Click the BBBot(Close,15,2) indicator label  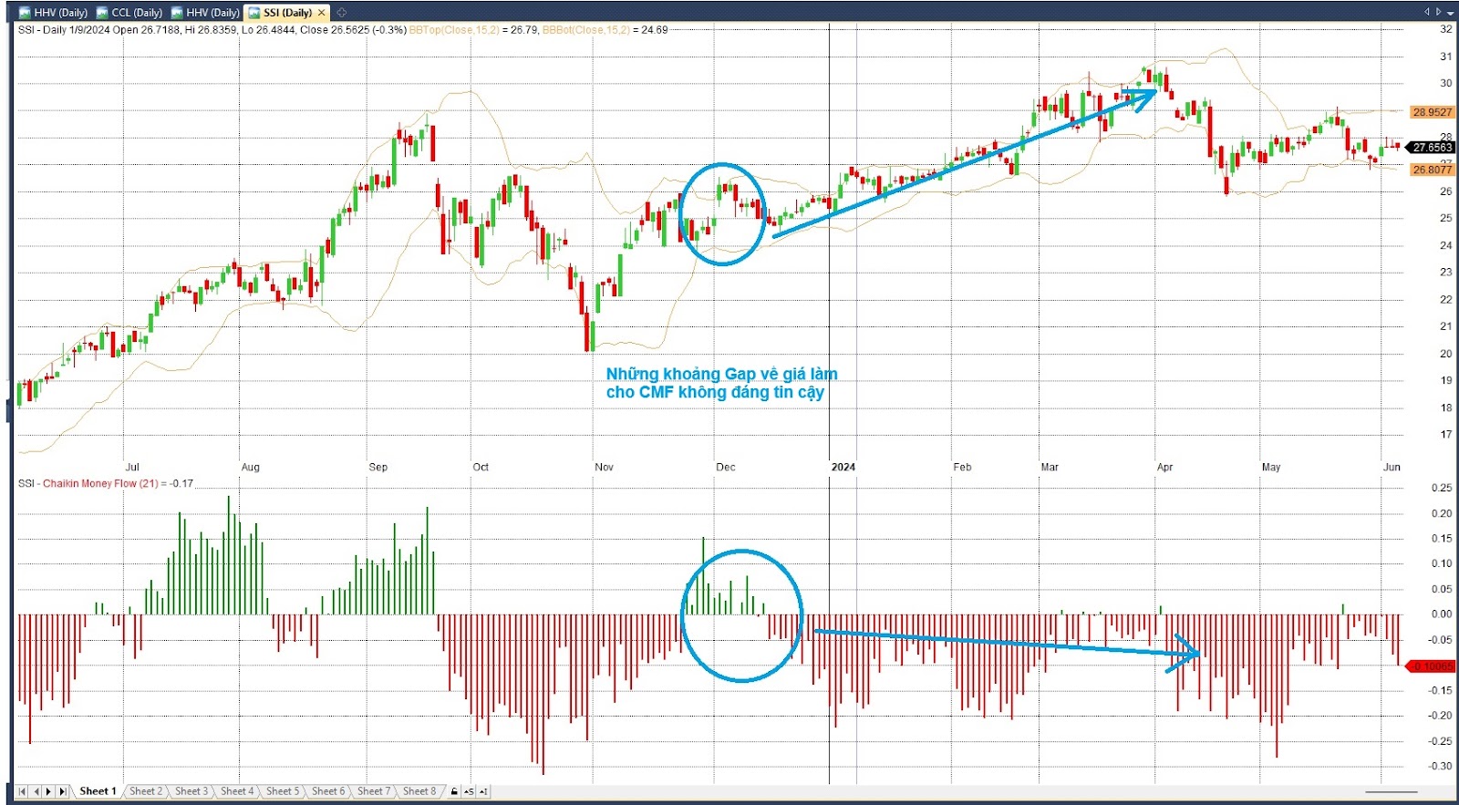click(585, 30)
